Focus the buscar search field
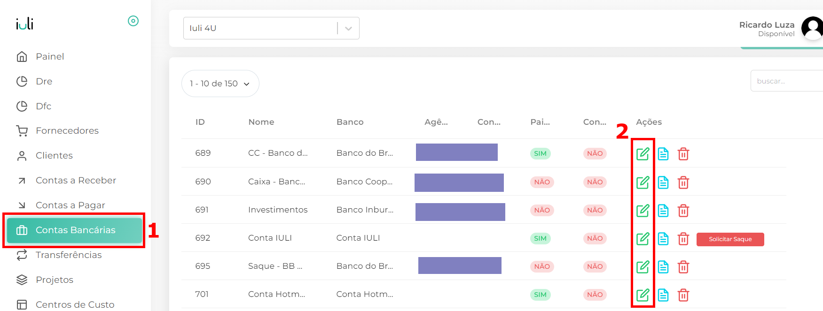 point(786,81)
